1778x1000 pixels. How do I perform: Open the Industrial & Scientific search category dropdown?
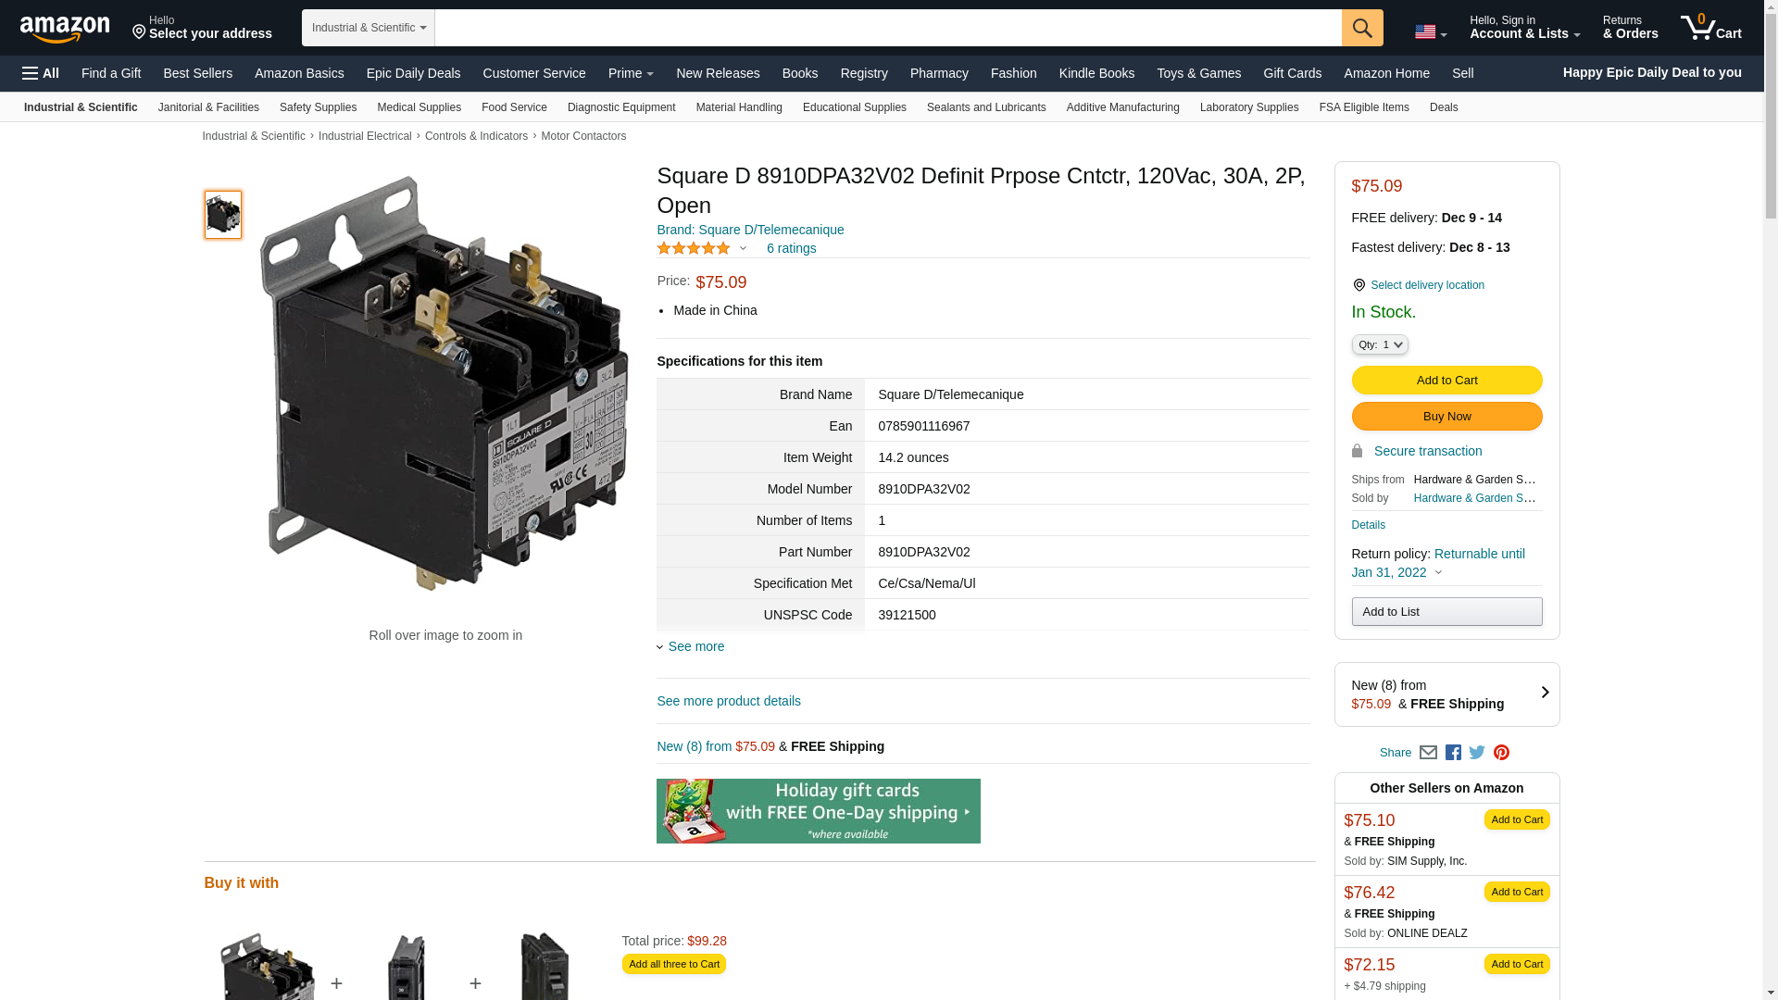tap(369, 28)
